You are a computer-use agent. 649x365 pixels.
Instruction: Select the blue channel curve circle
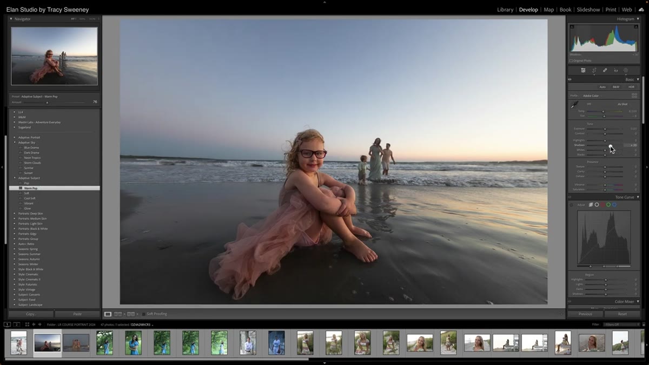tap(614, 205)
